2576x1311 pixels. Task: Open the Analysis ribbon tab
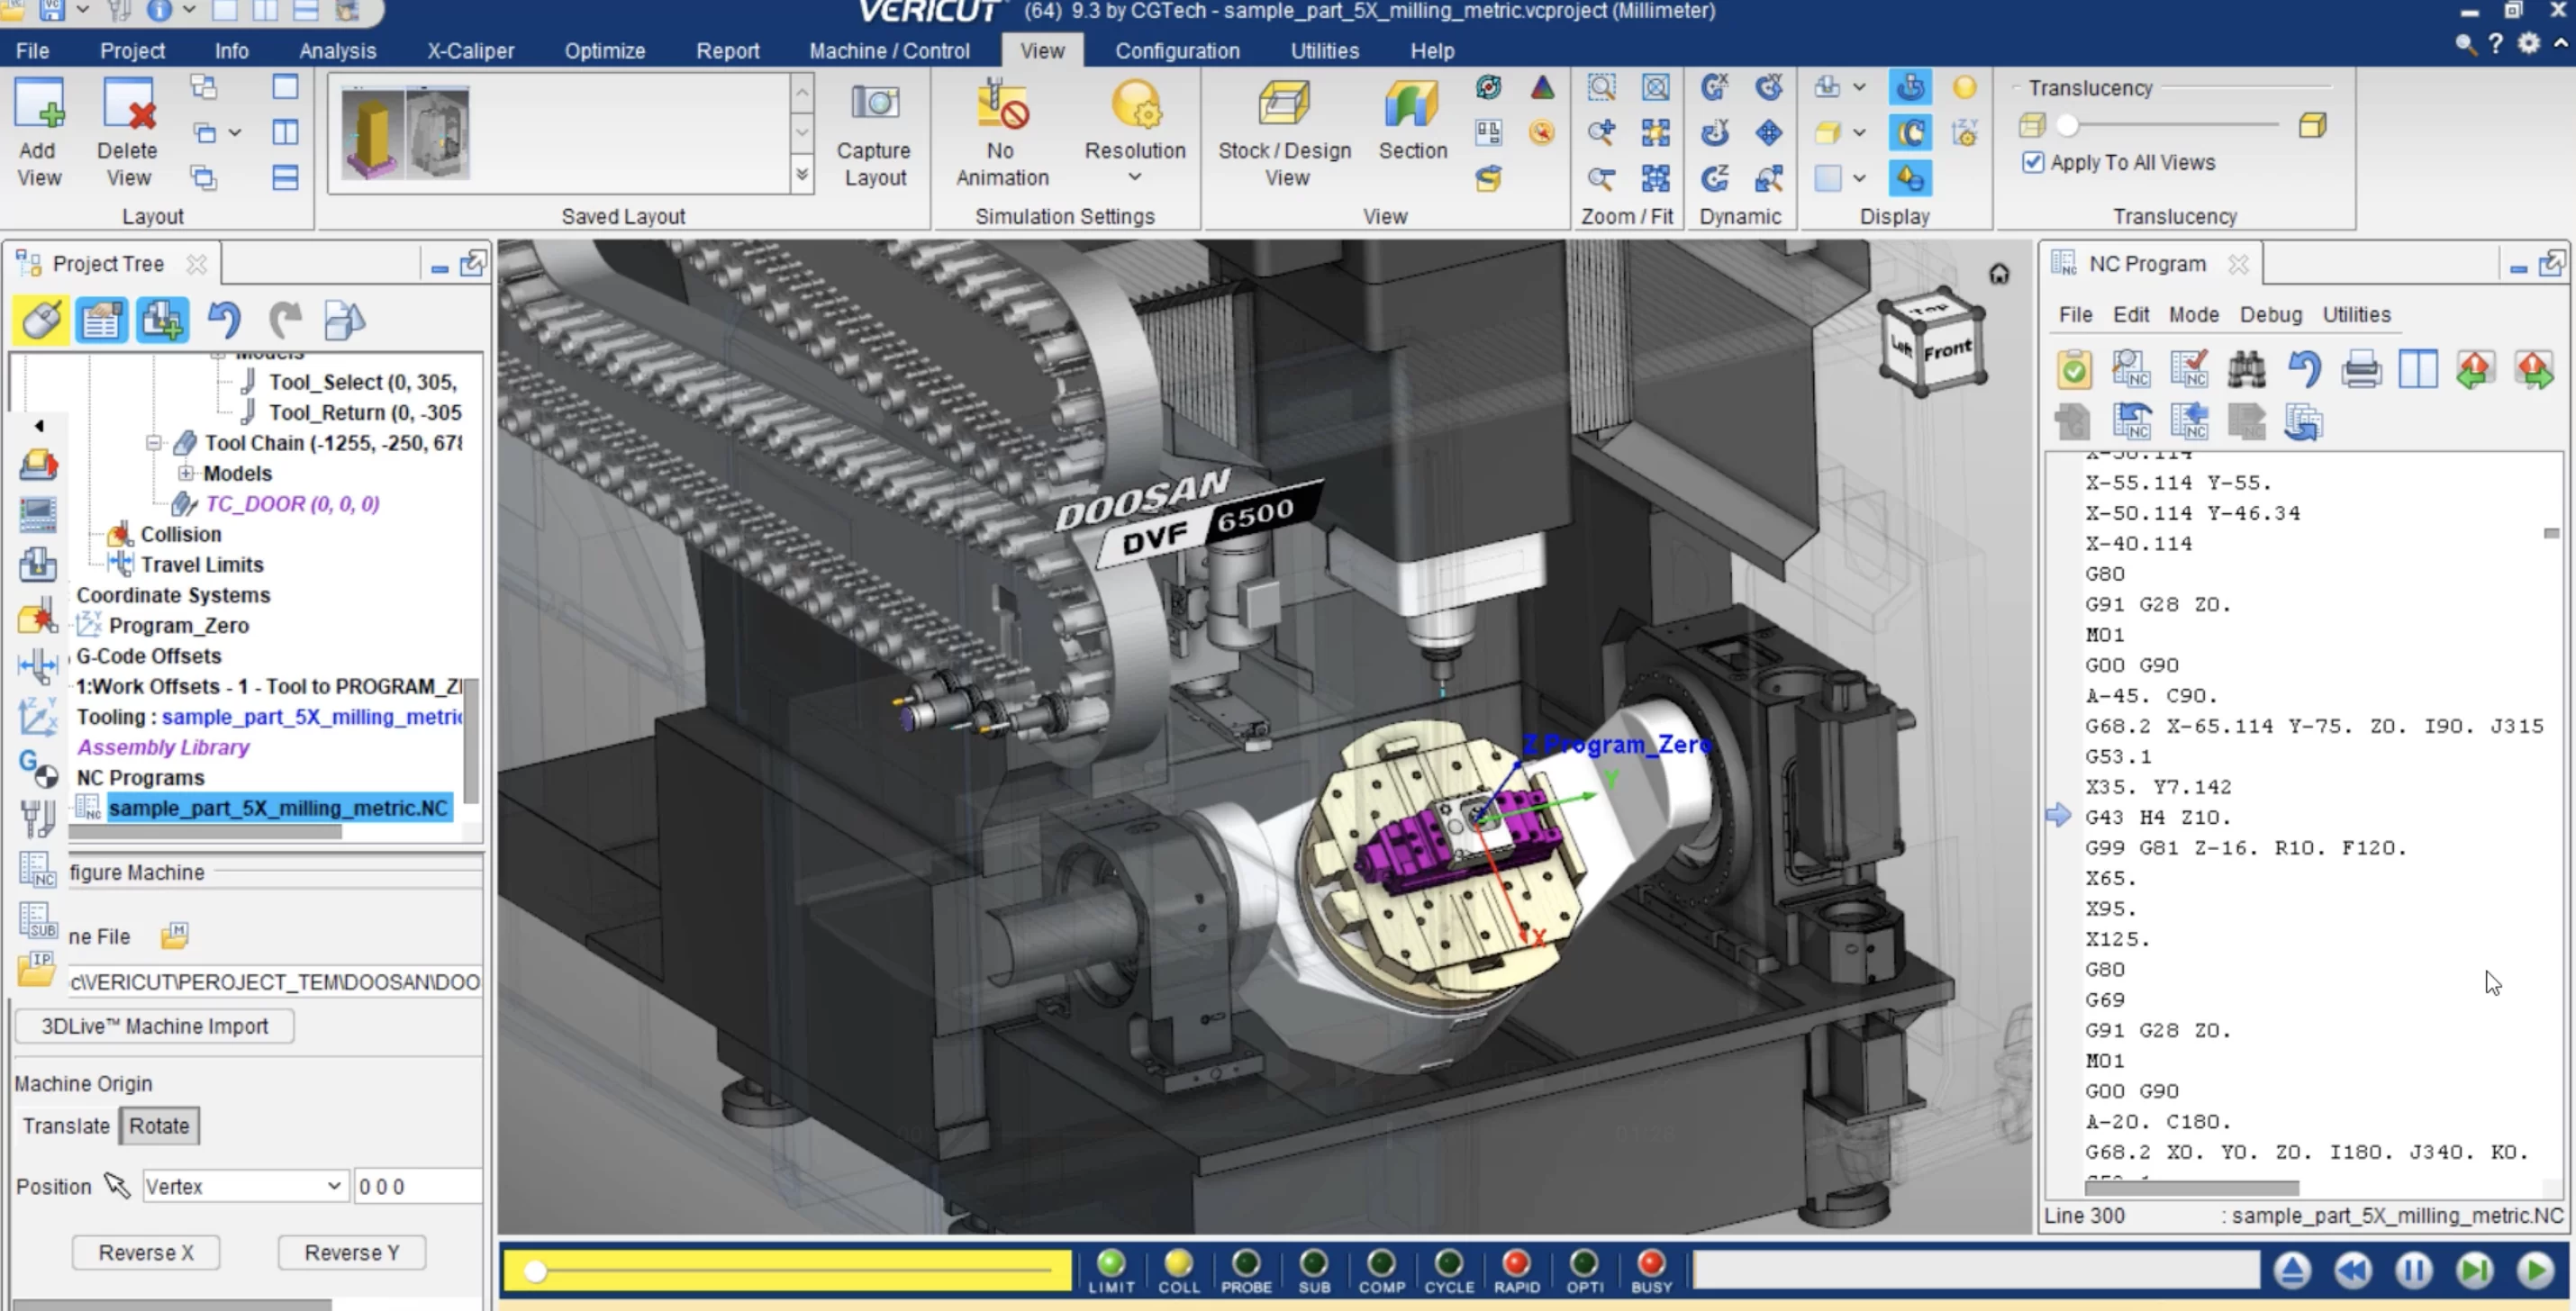click(337, 50)
